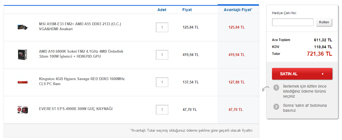
Task: Edit quantity field for Everest power supply
Action: coord(162,110)
